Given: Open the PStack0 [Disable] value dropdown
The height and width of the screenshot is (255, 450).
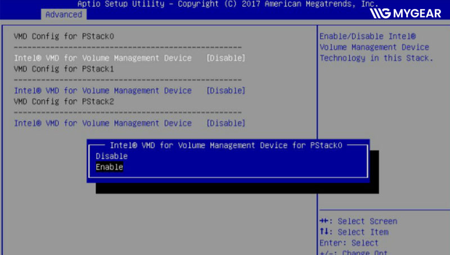Looking at the screenshot, I should [226, 58].
